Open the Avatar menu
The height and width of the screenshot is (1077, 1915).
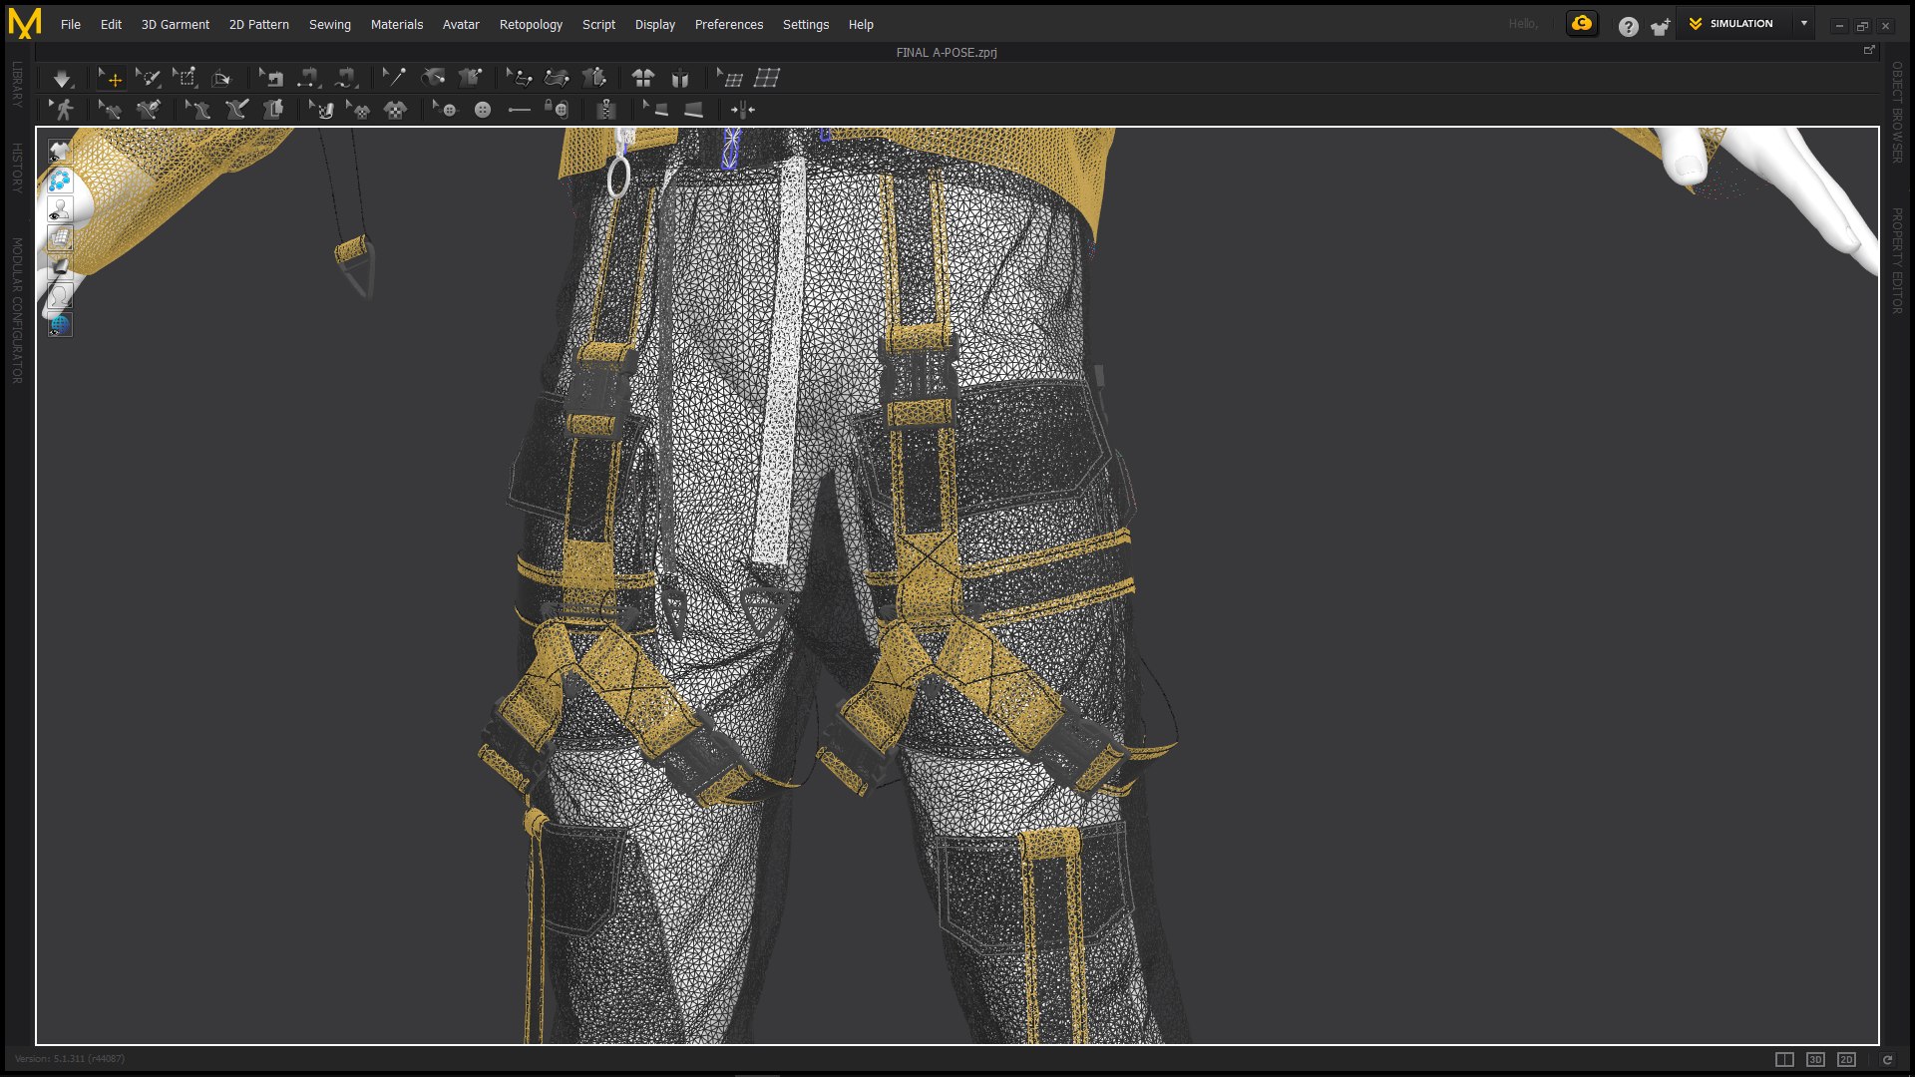pos(461,24)
